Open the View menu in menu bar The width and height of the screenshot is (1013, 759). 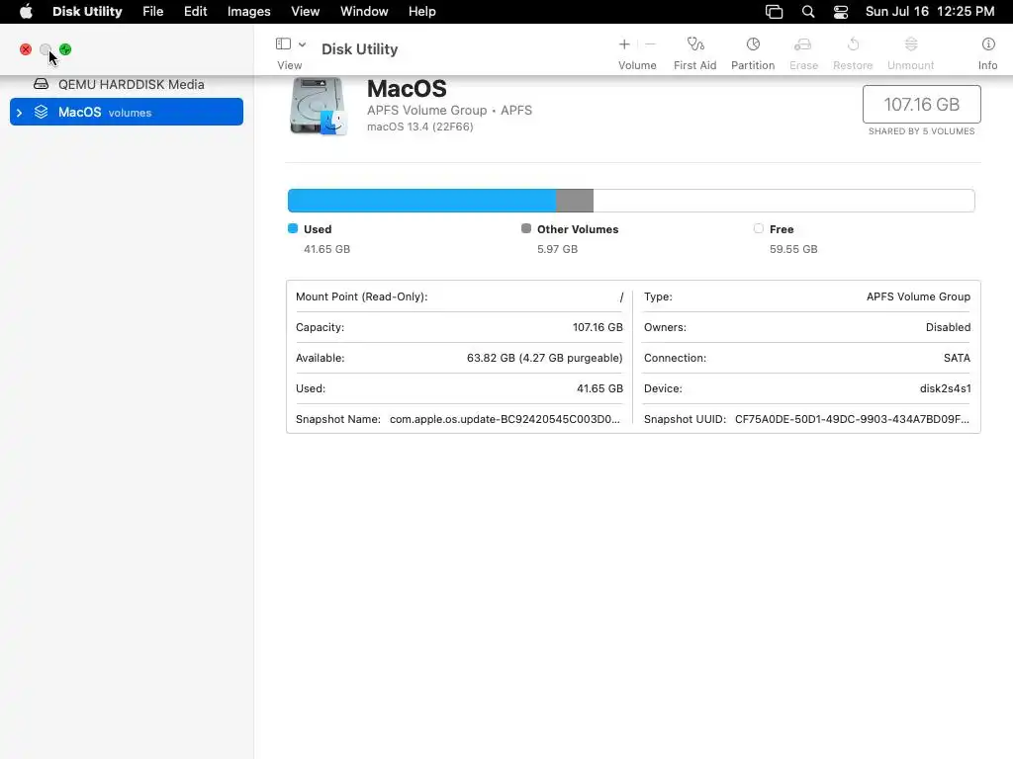pos(305,12)
